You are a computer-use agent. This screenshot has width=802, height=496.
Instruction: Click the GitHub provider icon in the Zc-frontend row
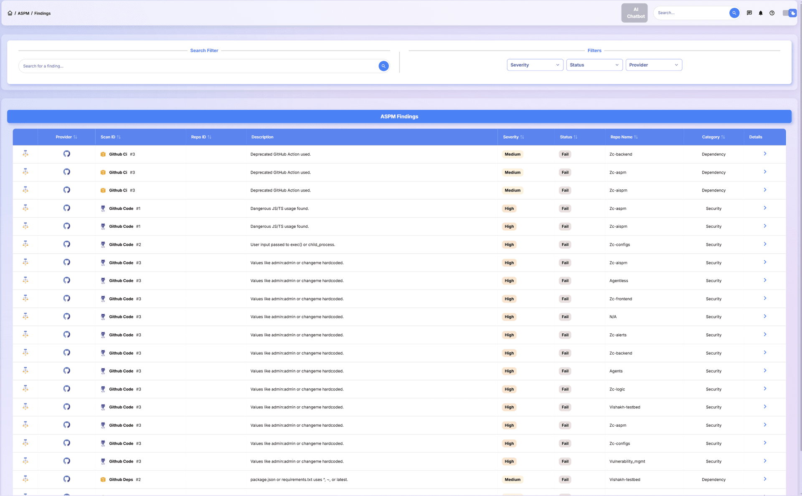pyautogui.click(x=67, y=298)
